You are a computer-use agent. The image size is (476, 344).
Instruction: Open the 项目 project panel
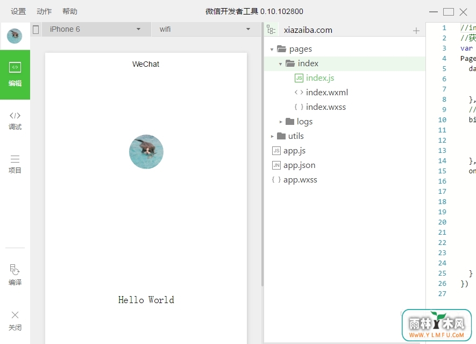pos(15,164)
